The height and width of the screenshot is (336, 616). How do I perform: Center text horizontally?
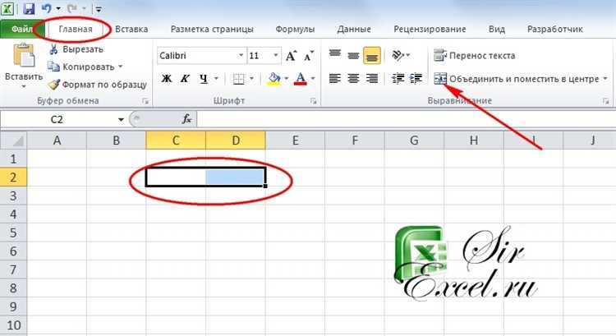pyautogui.click(x=353, y=79)
